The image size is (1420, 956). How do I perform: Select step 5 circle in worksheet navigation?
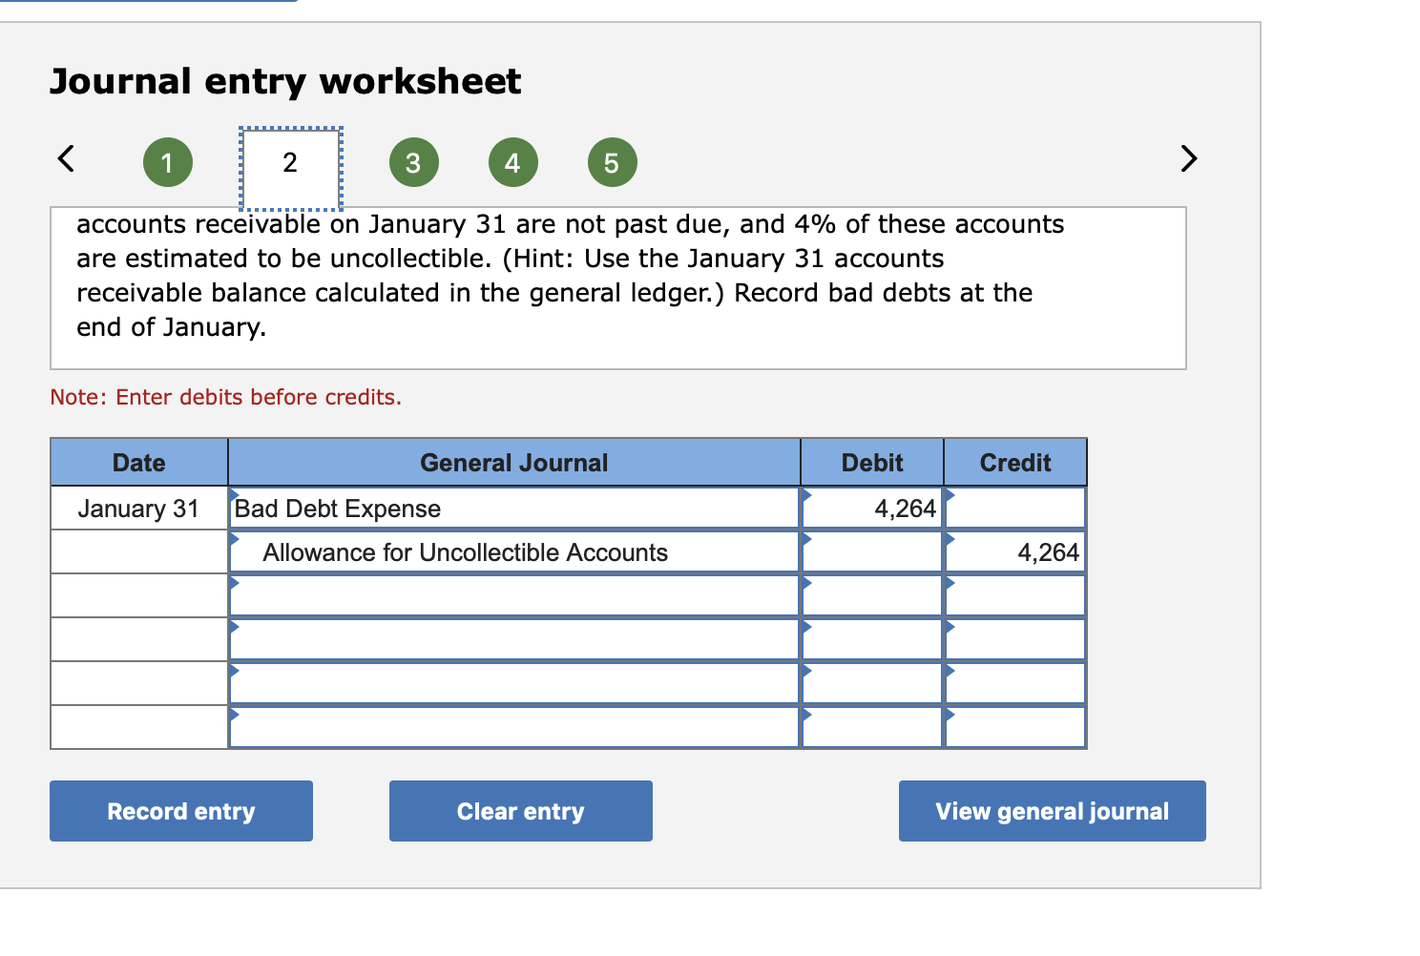click(612, 161)
